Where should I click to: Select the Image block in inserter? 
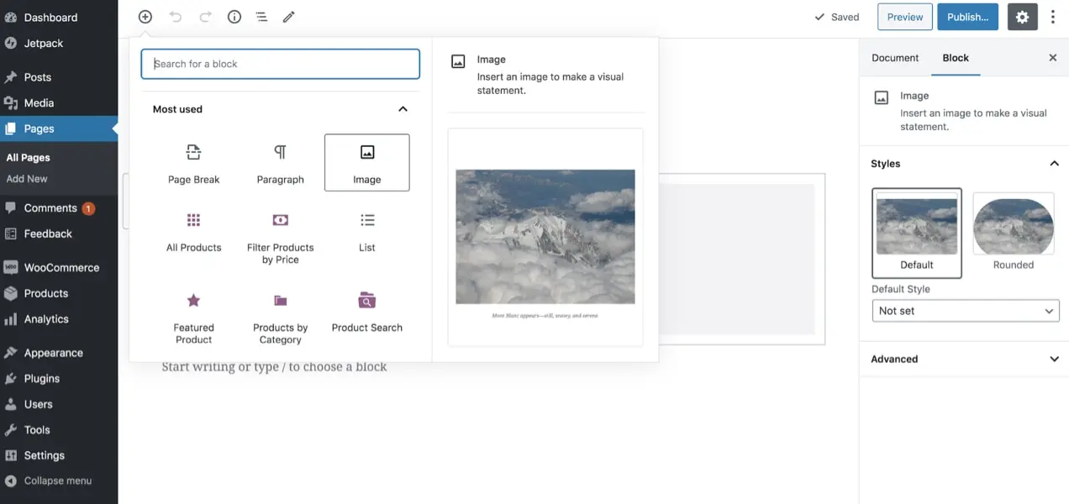[367, 163]
